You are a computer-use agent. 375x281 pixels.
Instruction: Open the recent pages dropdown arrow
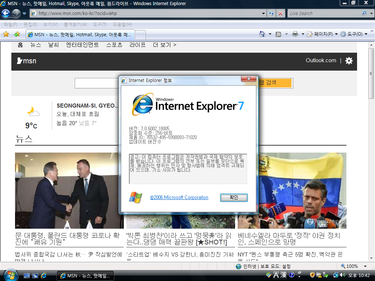pos(24,14)
